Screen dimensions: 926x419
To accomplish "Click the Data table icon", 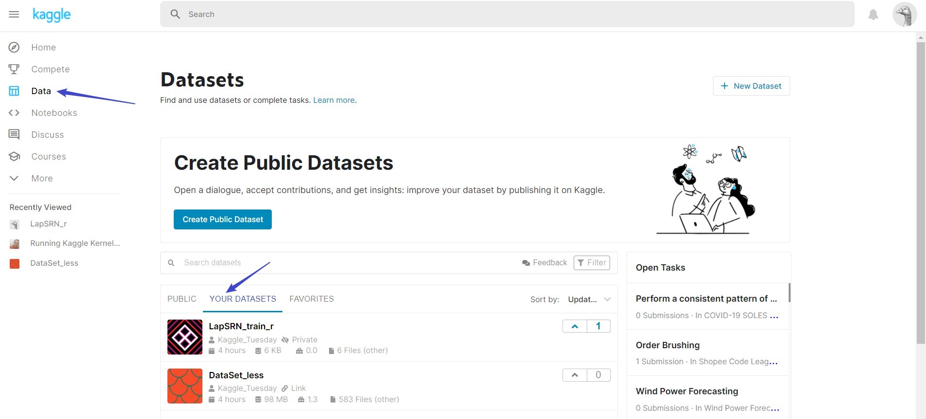I will pos(14,91).
